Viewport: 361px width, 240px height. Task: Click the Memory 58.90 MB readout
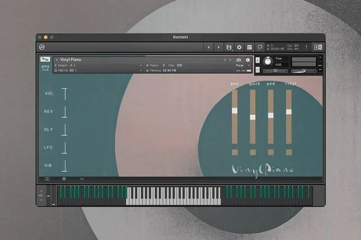click(169, 70)
